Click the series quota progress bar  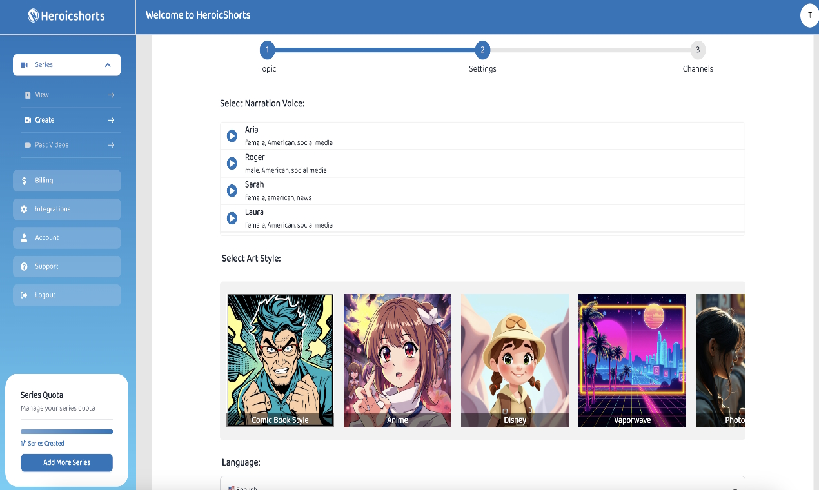67,432
